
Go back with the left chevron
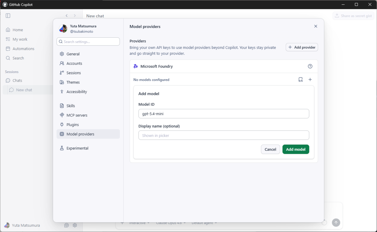tap(67, 16)
